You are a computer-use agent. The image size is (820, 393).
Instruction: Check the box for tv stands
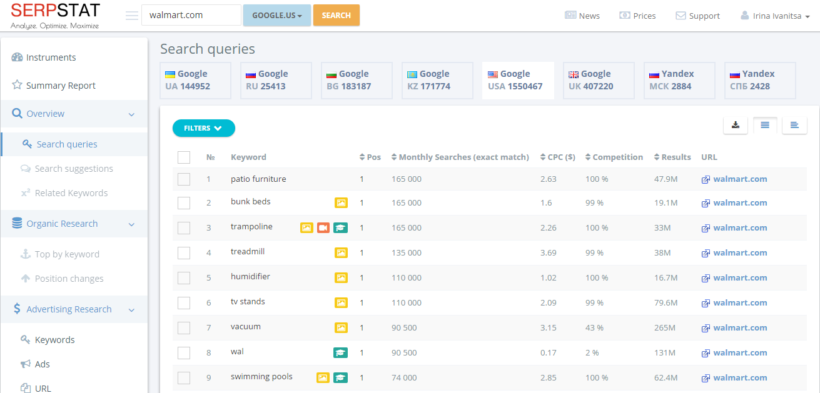[x=183, y=303]
